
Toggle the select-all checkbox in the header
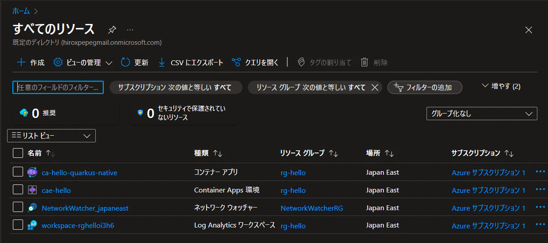18,153
